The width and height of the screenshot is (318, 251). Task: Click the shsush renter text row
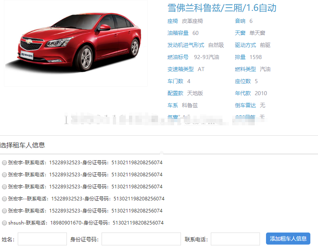[86, 223]
